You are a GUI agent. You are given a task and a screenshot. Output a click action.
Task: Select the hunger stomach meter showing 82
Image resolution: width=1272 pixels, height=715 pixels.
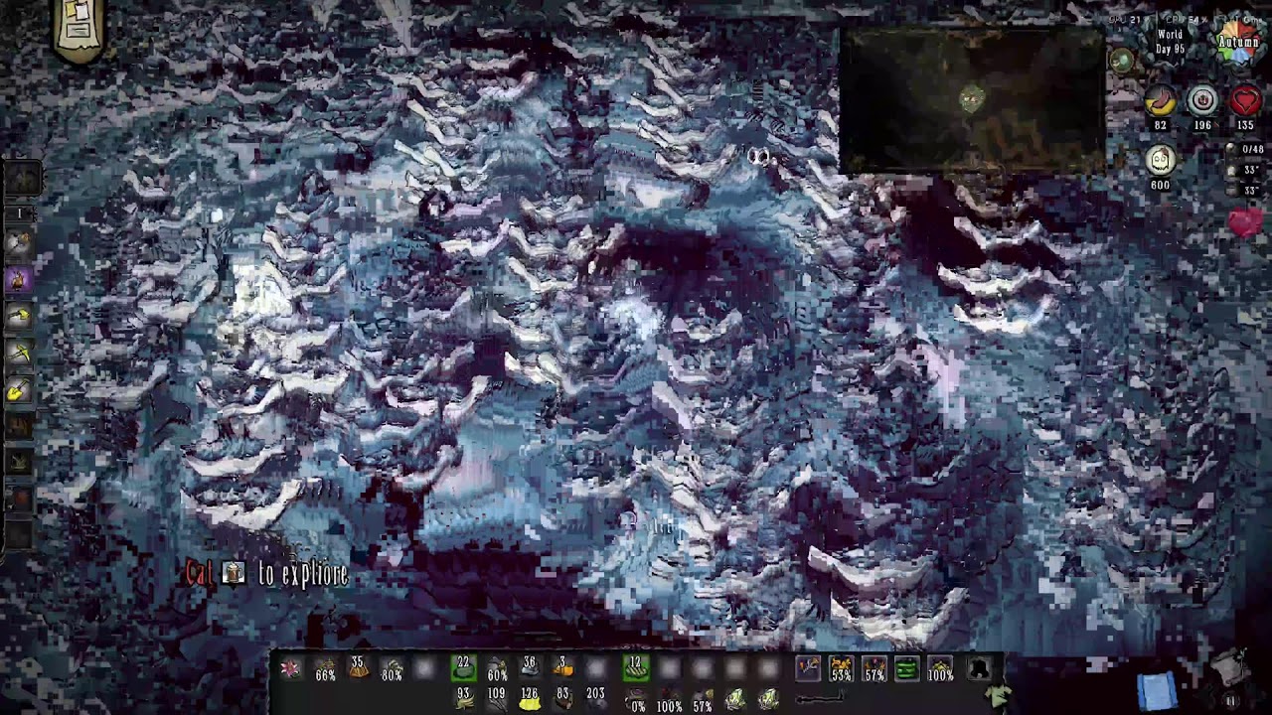(x=1160, y=101)
